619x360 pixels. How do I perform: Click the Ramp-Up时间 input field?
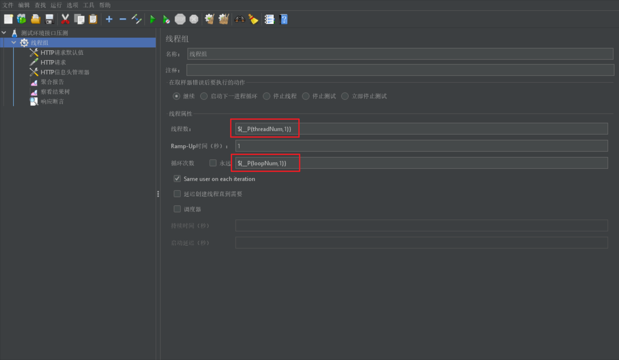coord(422,146)
